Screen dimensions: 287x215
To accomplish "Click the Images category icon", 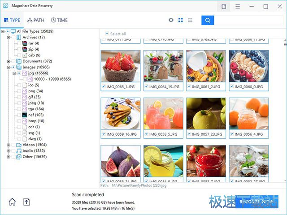I will [x=19, y=67].
